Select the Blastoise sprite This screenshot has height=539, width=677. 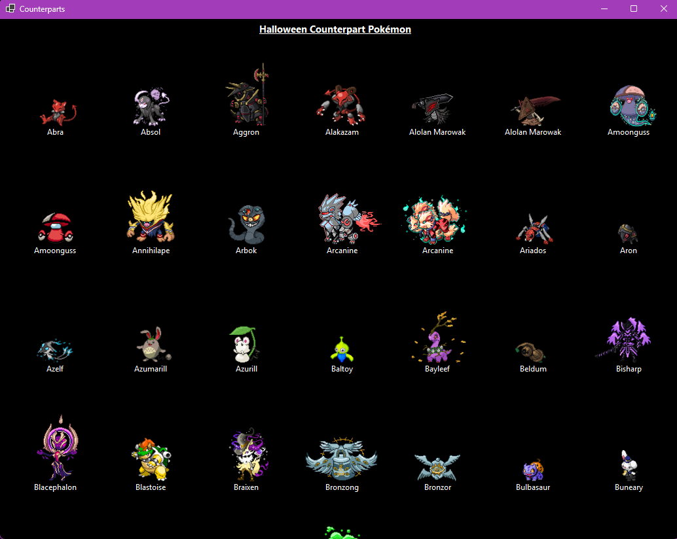click(x=151, y=460)
